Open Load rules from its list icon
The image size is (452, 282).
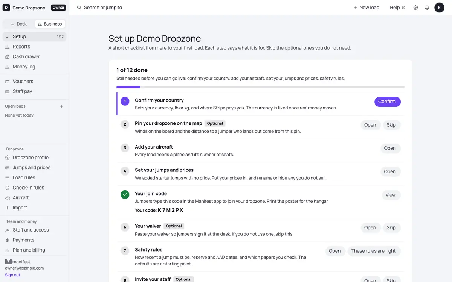click(7, 178)
